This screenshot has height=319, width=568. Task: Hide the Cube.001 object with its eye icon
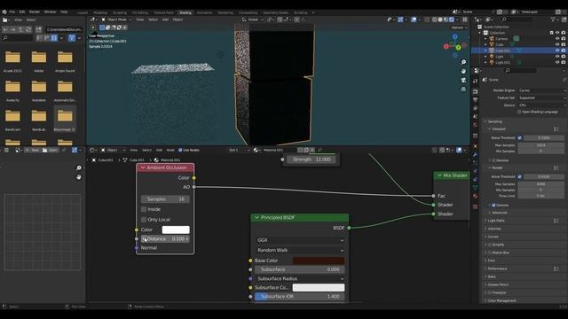[557, 51]
